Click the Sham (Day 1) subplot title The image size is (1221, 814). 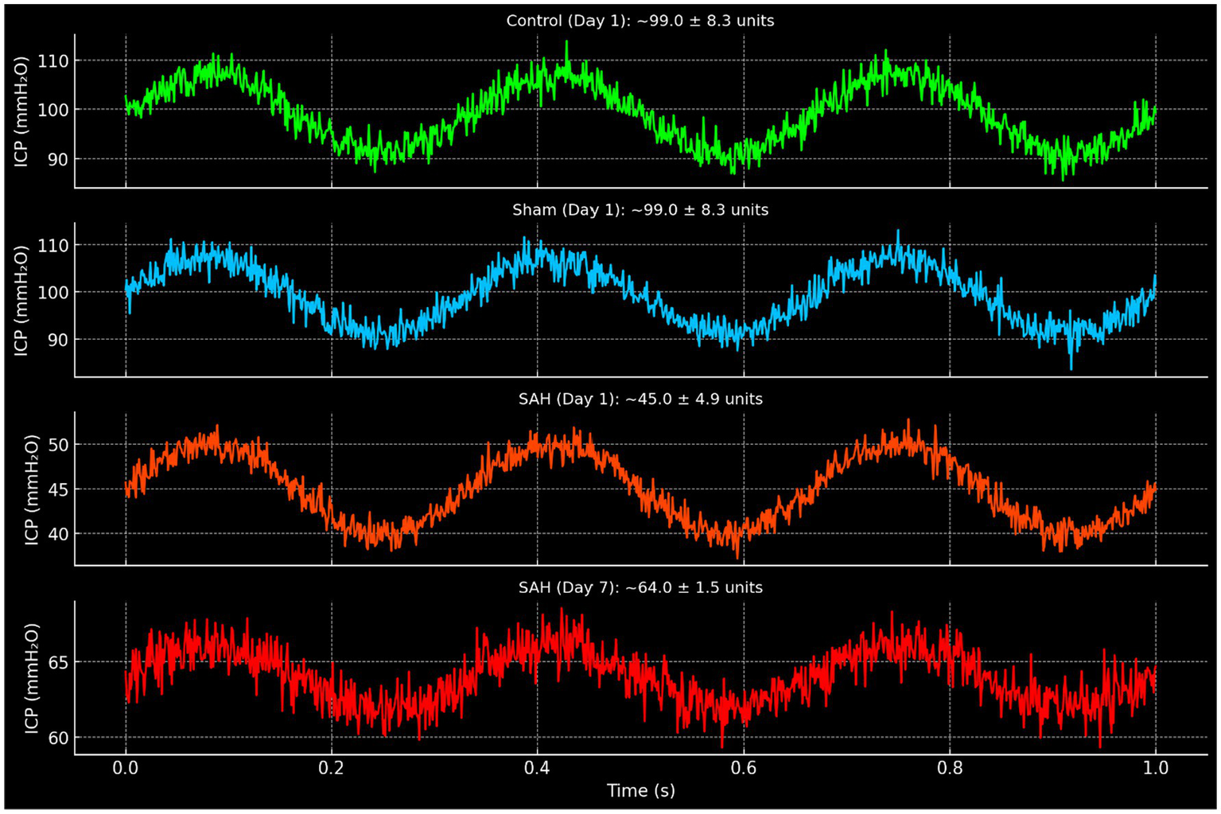(x=640, y=210)
